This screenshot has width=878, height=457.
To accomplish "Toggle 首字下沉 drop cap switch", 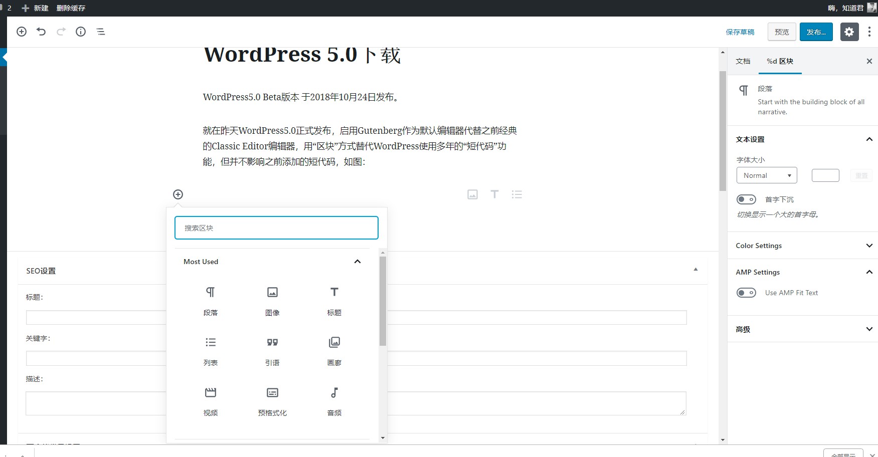I will click(746, 199).
